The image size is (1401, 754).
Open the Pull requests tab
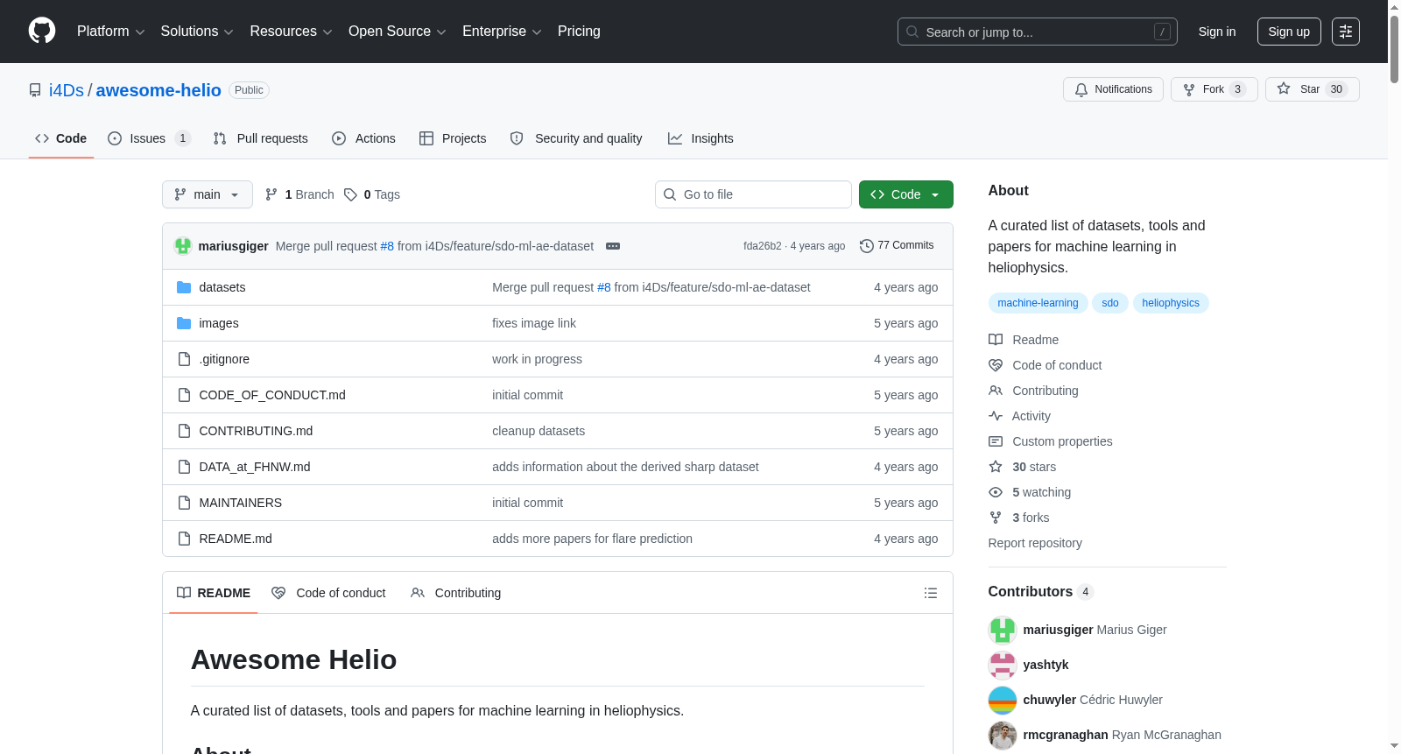pos(261,138)
